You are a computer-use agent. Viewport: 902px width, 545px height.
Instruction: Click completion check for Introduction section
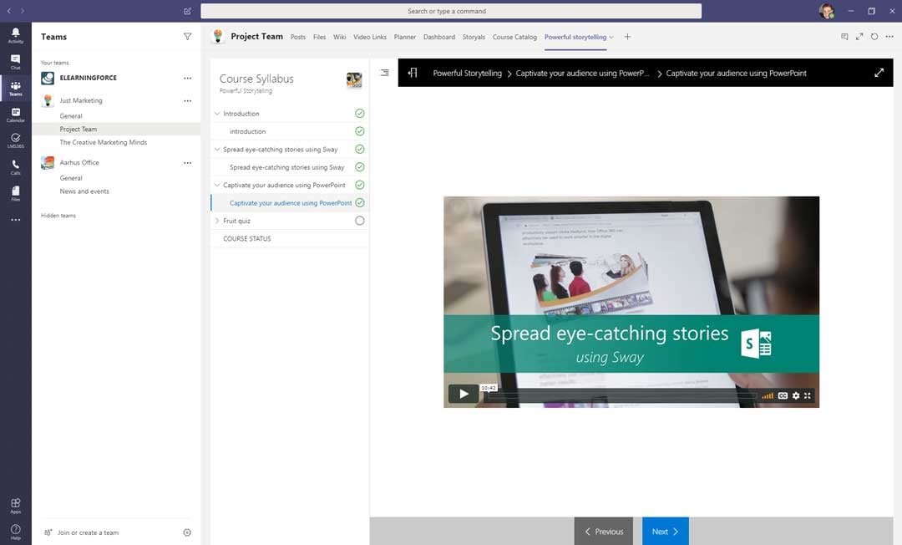[x=359, y=114]
